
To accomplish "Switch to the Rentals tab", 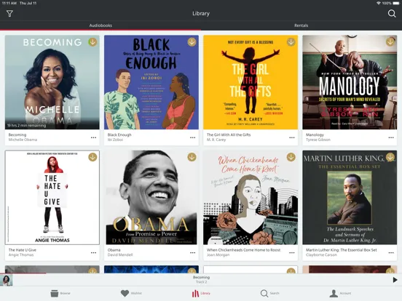I will click(x=301, y=25).
